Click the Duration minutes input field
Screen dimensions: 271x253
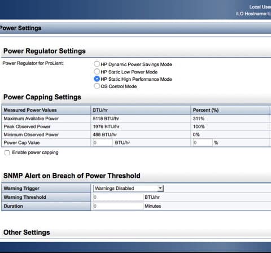click(x=118, y=206)
